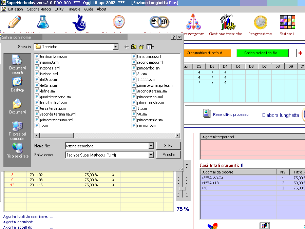Click the SuperMethodus icon in the title bar
The height and width of the screenshot is (229, 305).
[x=3, y=3]
